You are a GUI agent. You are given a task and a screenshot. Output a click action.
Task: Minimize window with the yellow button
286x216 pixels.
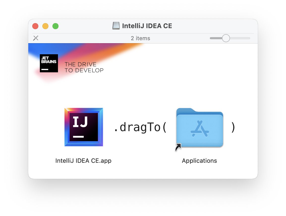[45, 26]
